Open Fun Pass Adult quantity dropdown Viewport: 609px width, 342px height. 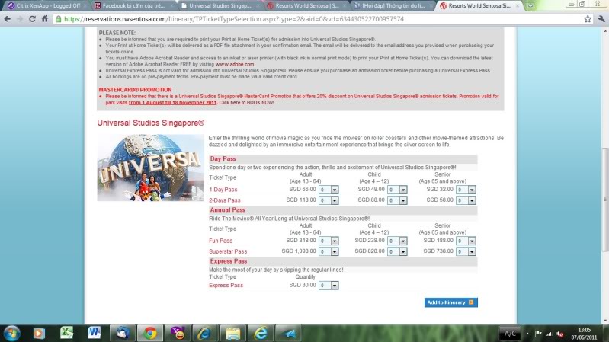tap(329, 241)
